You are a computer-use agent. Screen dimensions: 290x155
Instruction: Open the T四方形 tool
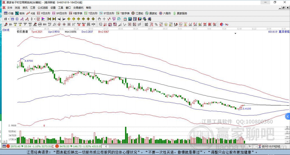click(91, 13)
